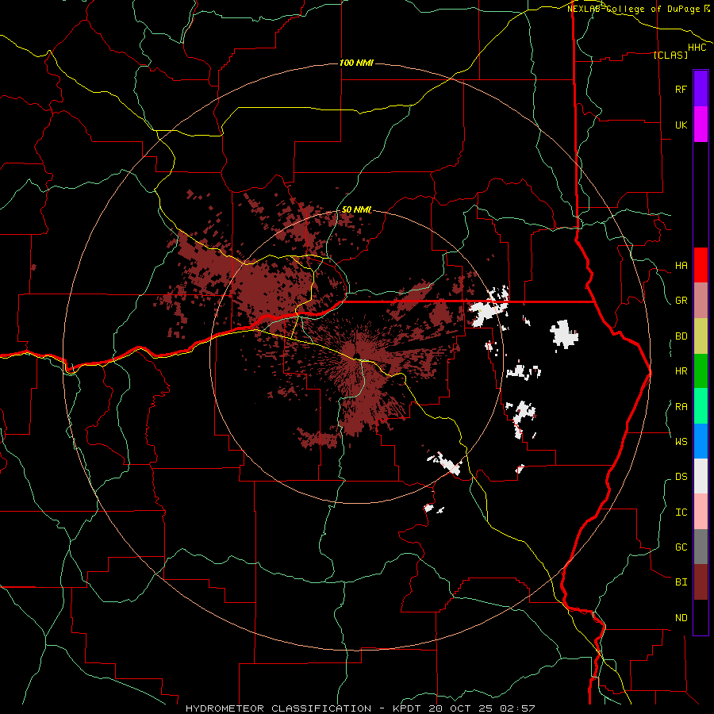This screenshot has width=714, height=714.
Task: Click the DS white legend swatch
Action: tap(701, 476)
